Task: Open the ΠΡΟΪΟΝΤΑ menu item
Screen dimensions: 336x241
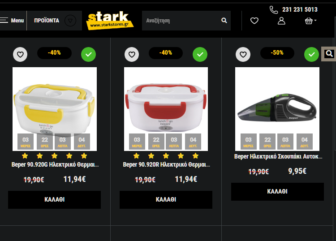Action: pyautogui.click(x=47, y=21)
